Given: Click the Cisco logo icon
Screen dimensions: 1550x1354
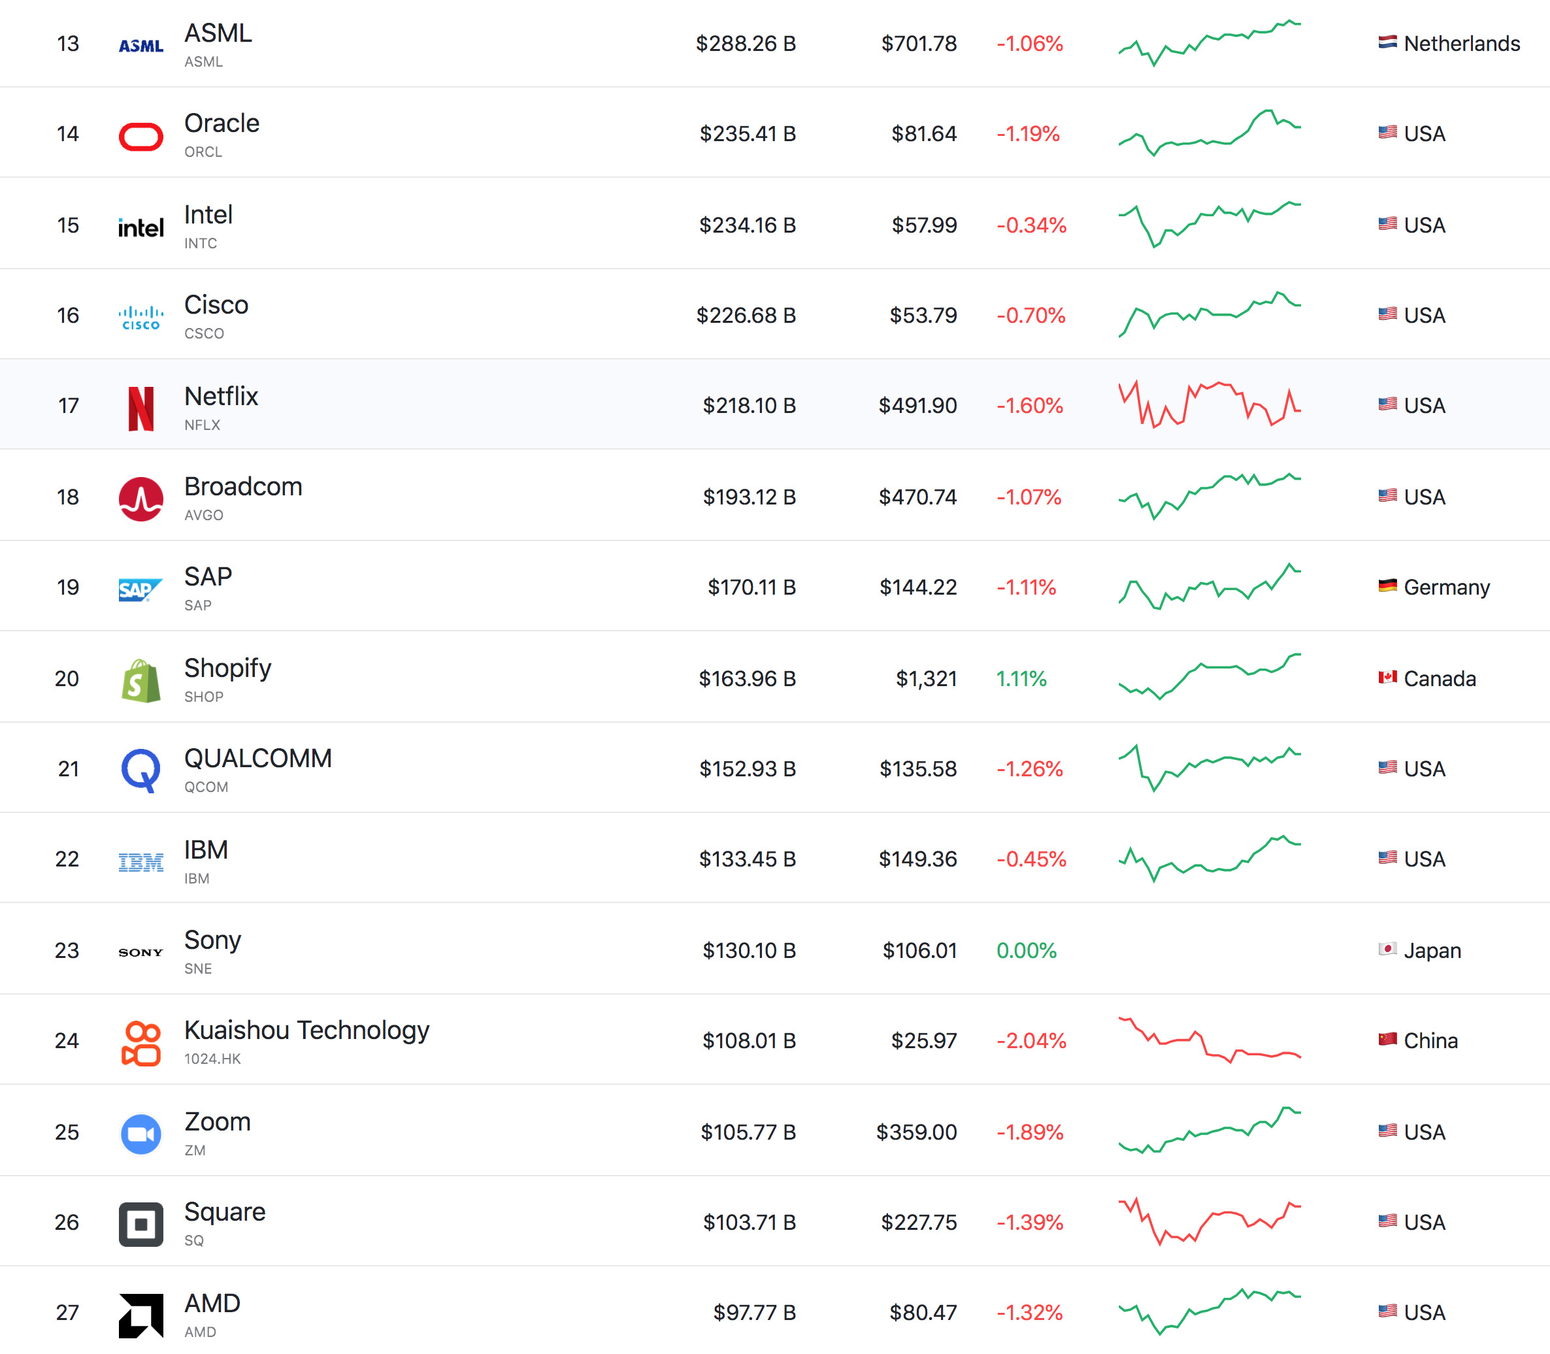Looking at the screenshot, I should coord(141,318).
